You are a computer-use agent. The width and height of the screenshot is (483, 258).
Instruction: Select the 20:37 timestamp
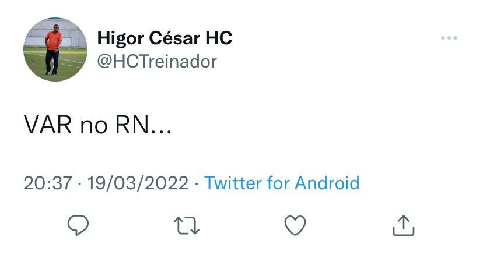pyautogui.click(x=48, y=183)
